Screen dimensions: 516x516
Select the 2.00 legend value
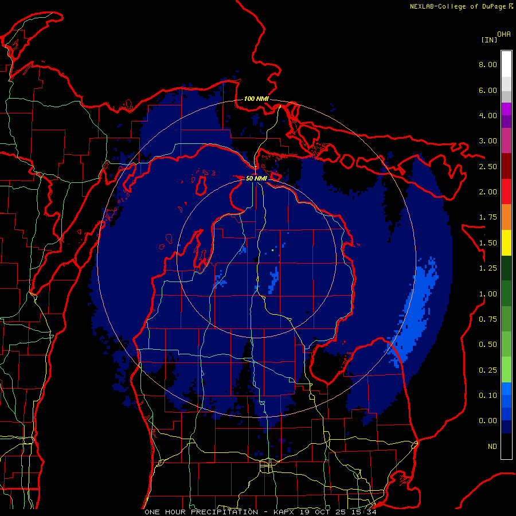[488, 192]
